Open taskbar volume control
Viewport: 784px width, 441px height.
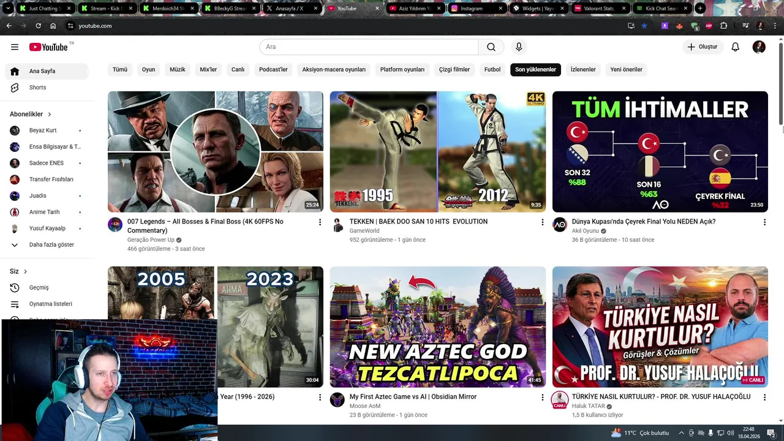click(x=730, y=433)
